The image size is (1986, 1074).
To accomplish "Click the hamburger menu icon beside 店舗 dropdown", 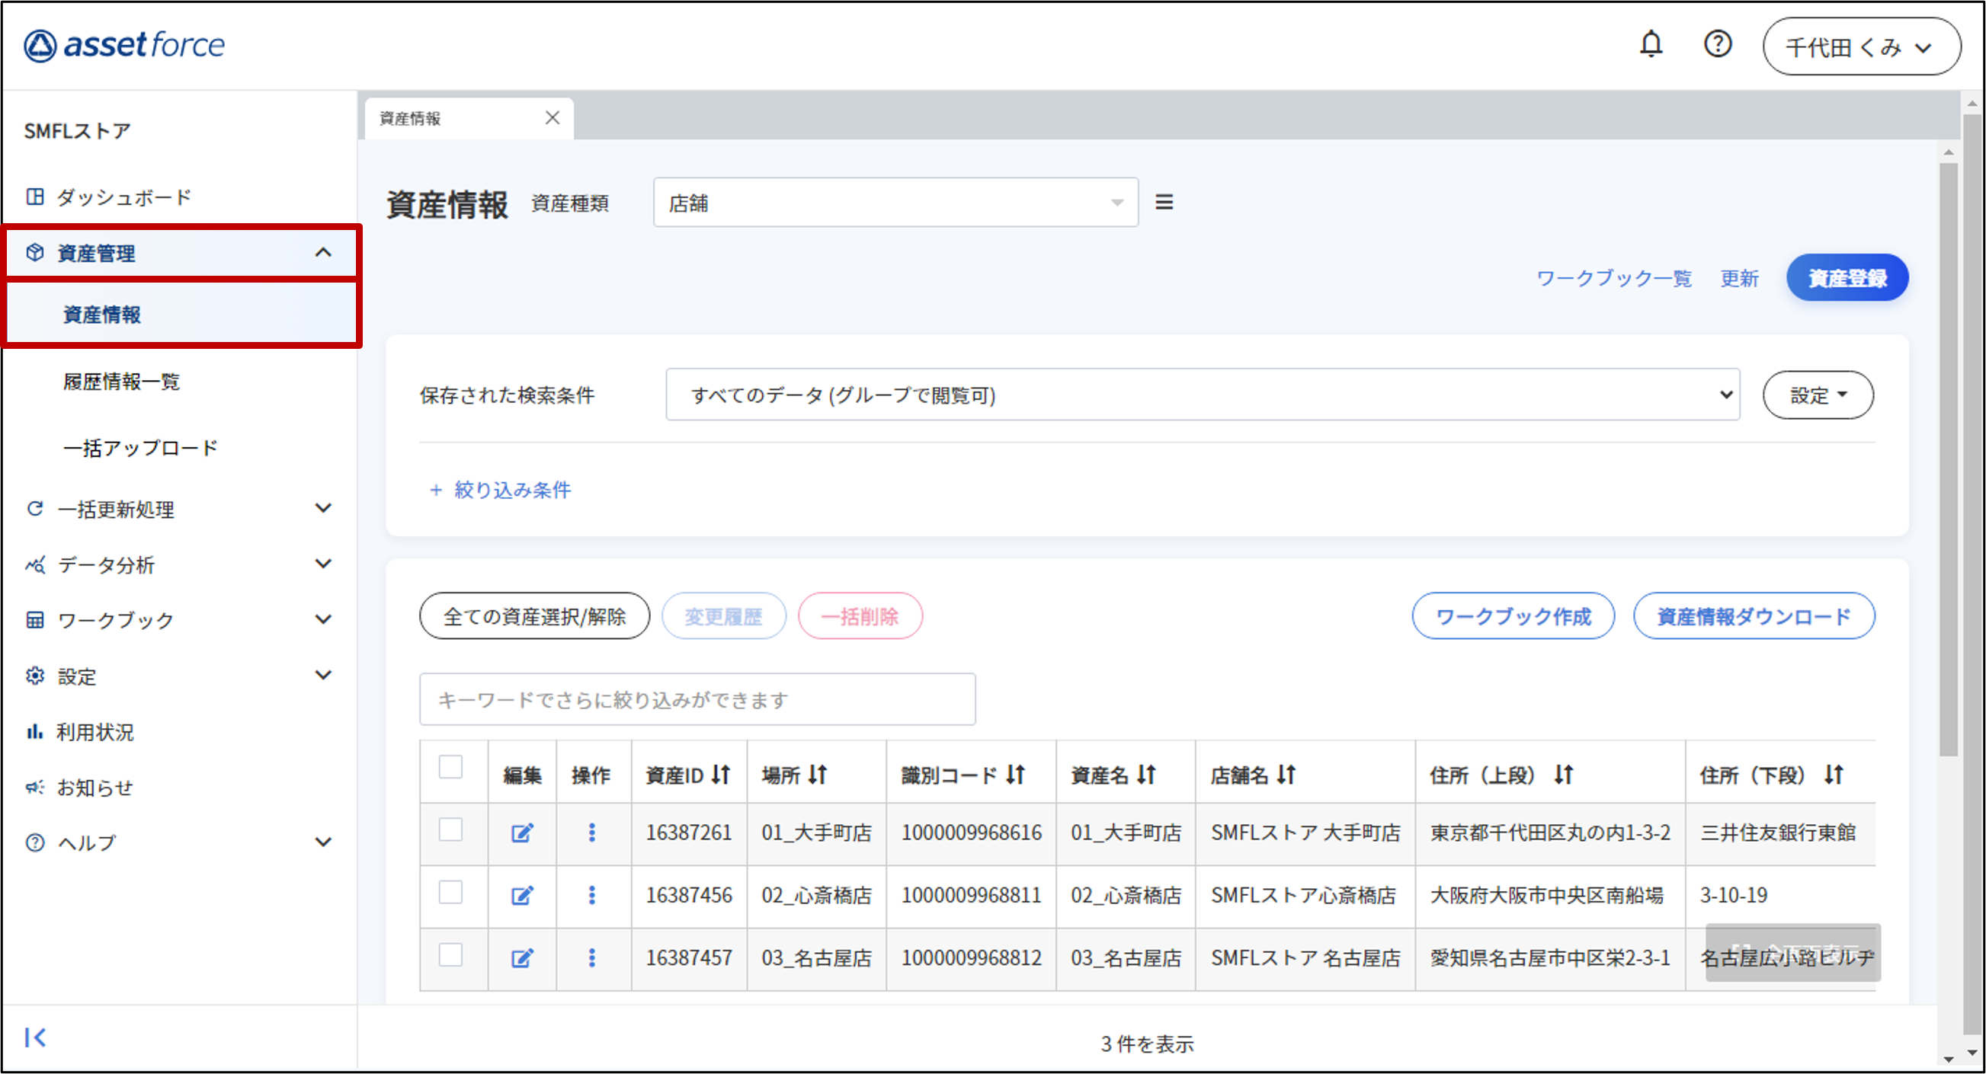I will [1164, 202].
